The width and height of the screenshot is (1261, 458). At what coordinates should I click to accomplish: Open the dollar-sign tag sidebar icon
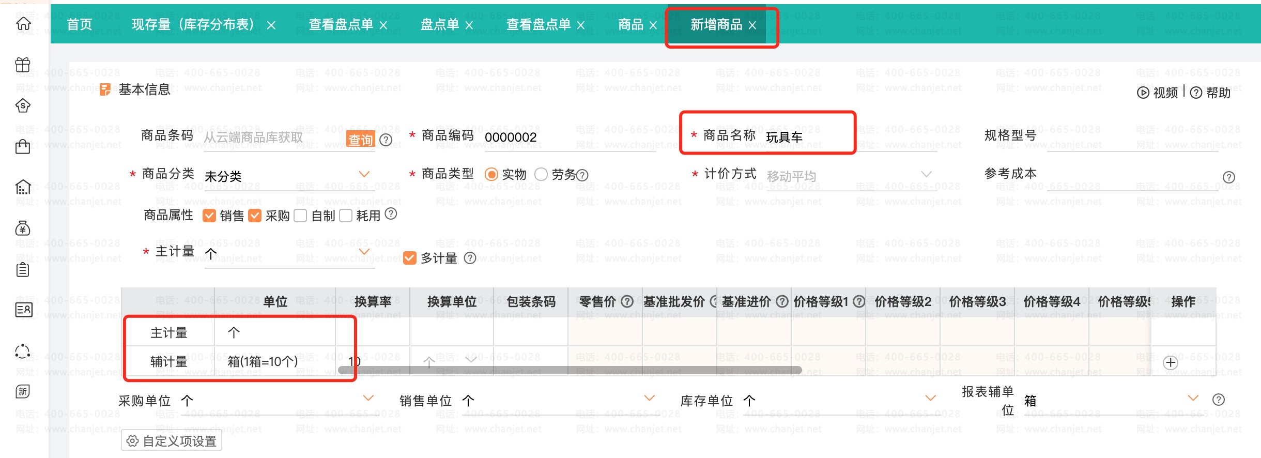pos(23,105)
